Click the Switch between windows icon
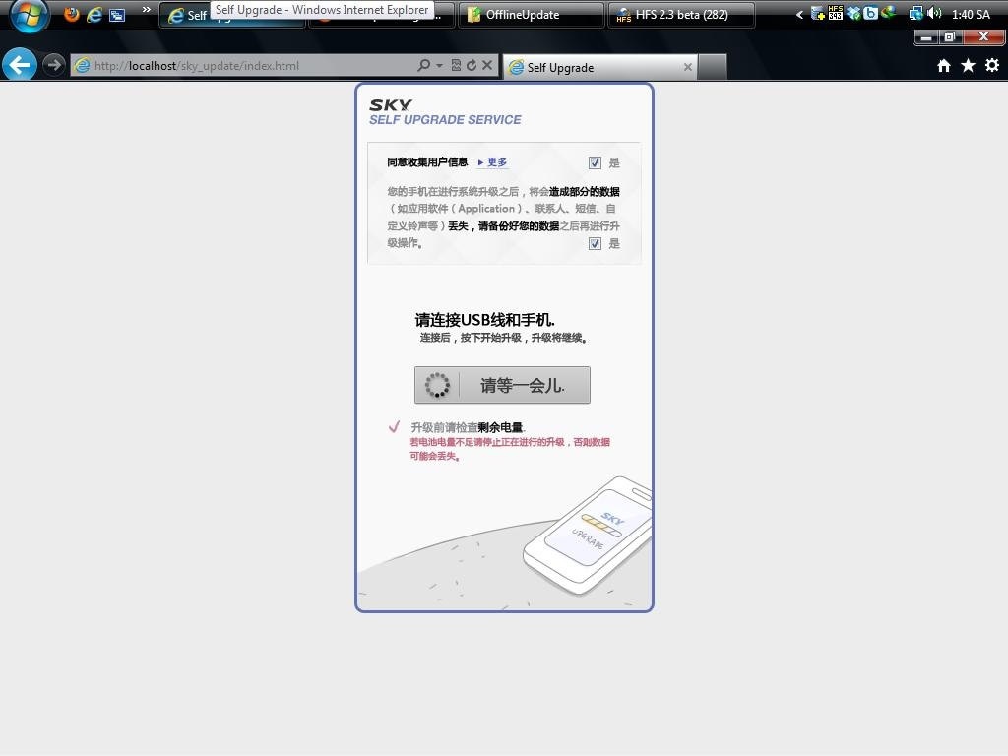1008x756 pixels. coord(117,14)
